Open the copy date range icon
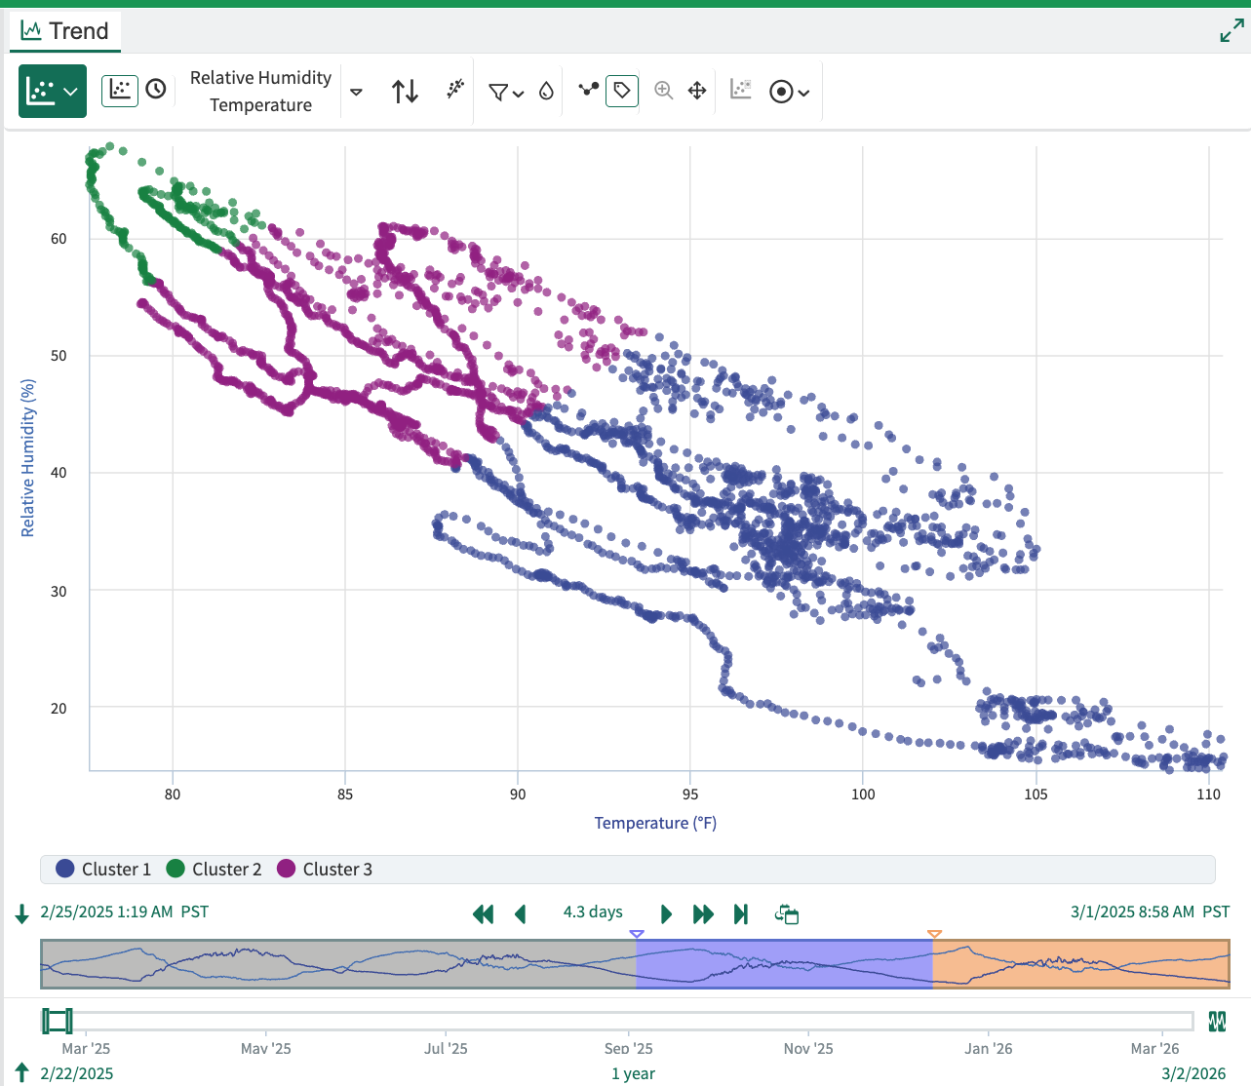 coord(786,913)
